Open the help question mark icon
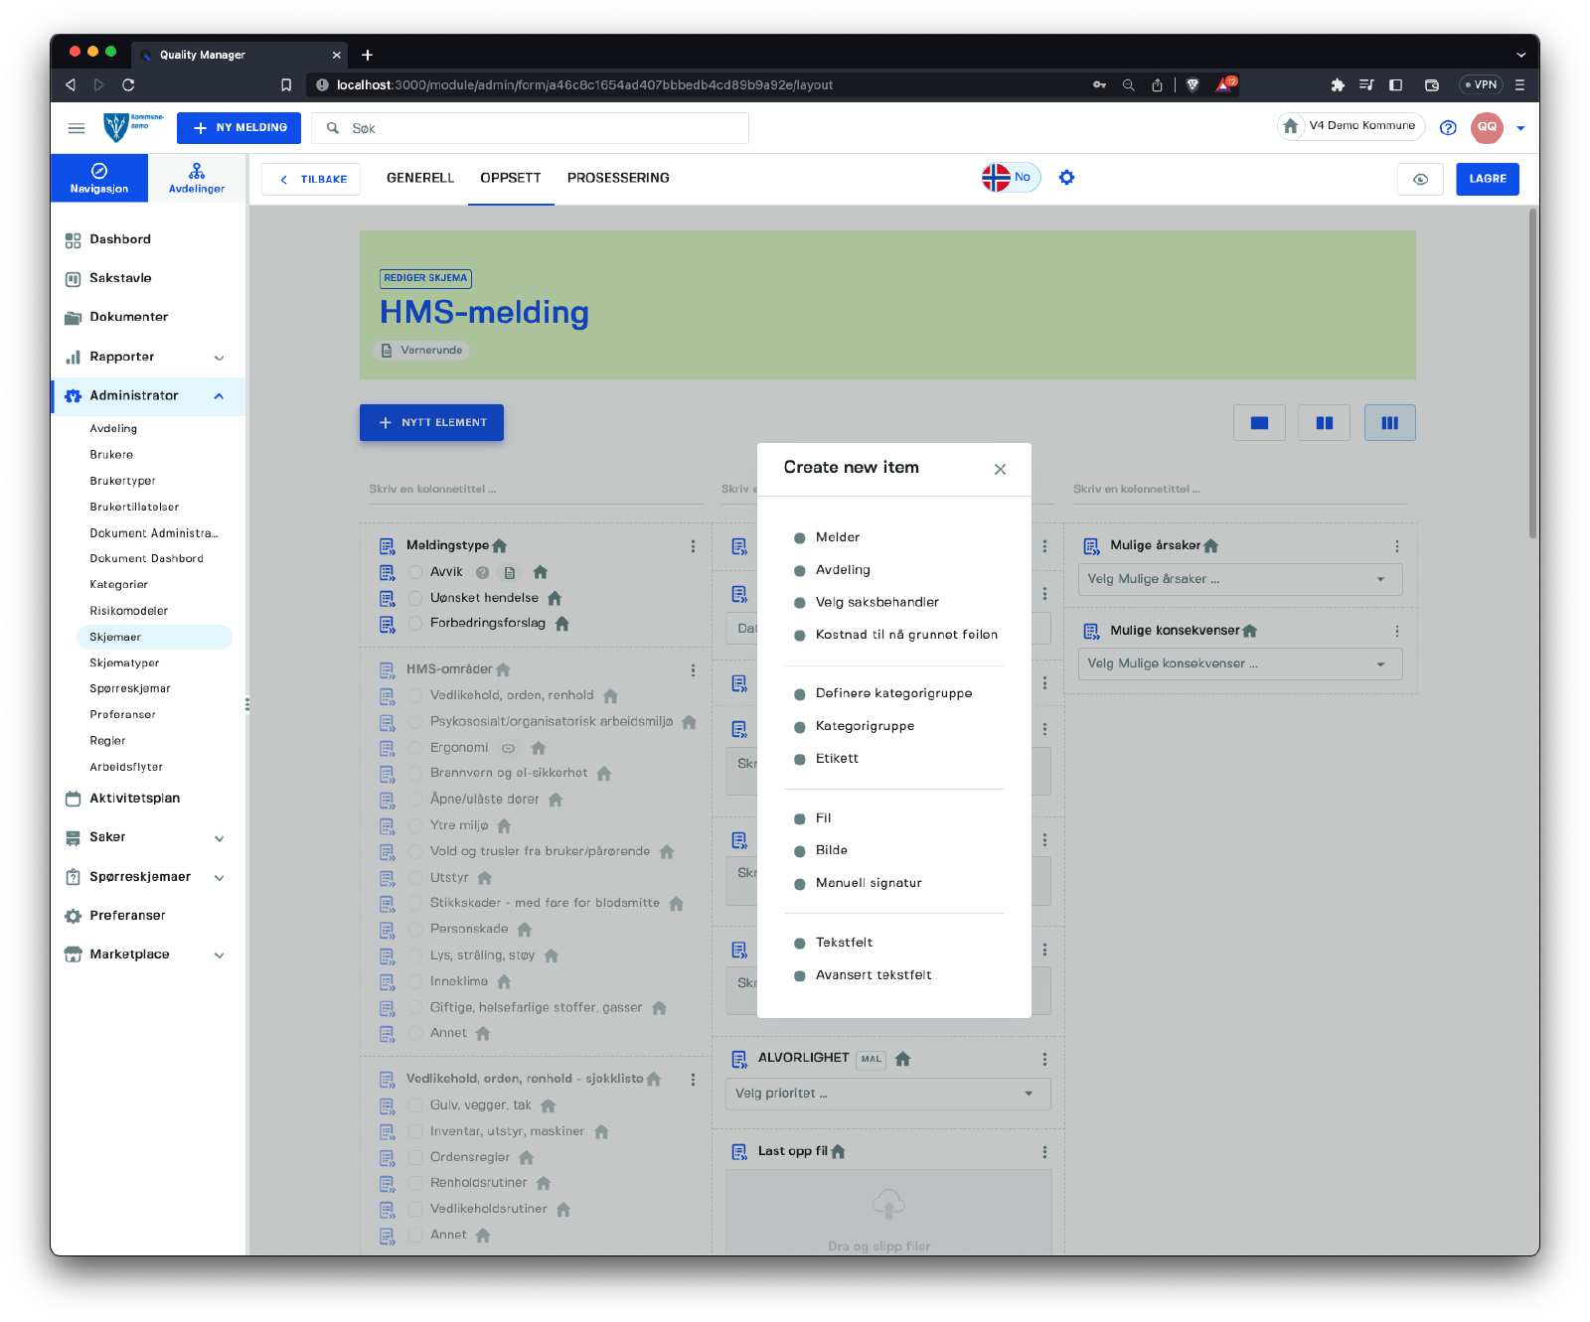Screen dimensions: 1590x1322 click(x=1448, y=127)
